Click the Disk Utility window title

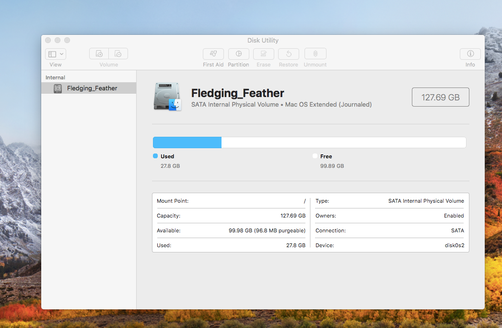point(263,41)
